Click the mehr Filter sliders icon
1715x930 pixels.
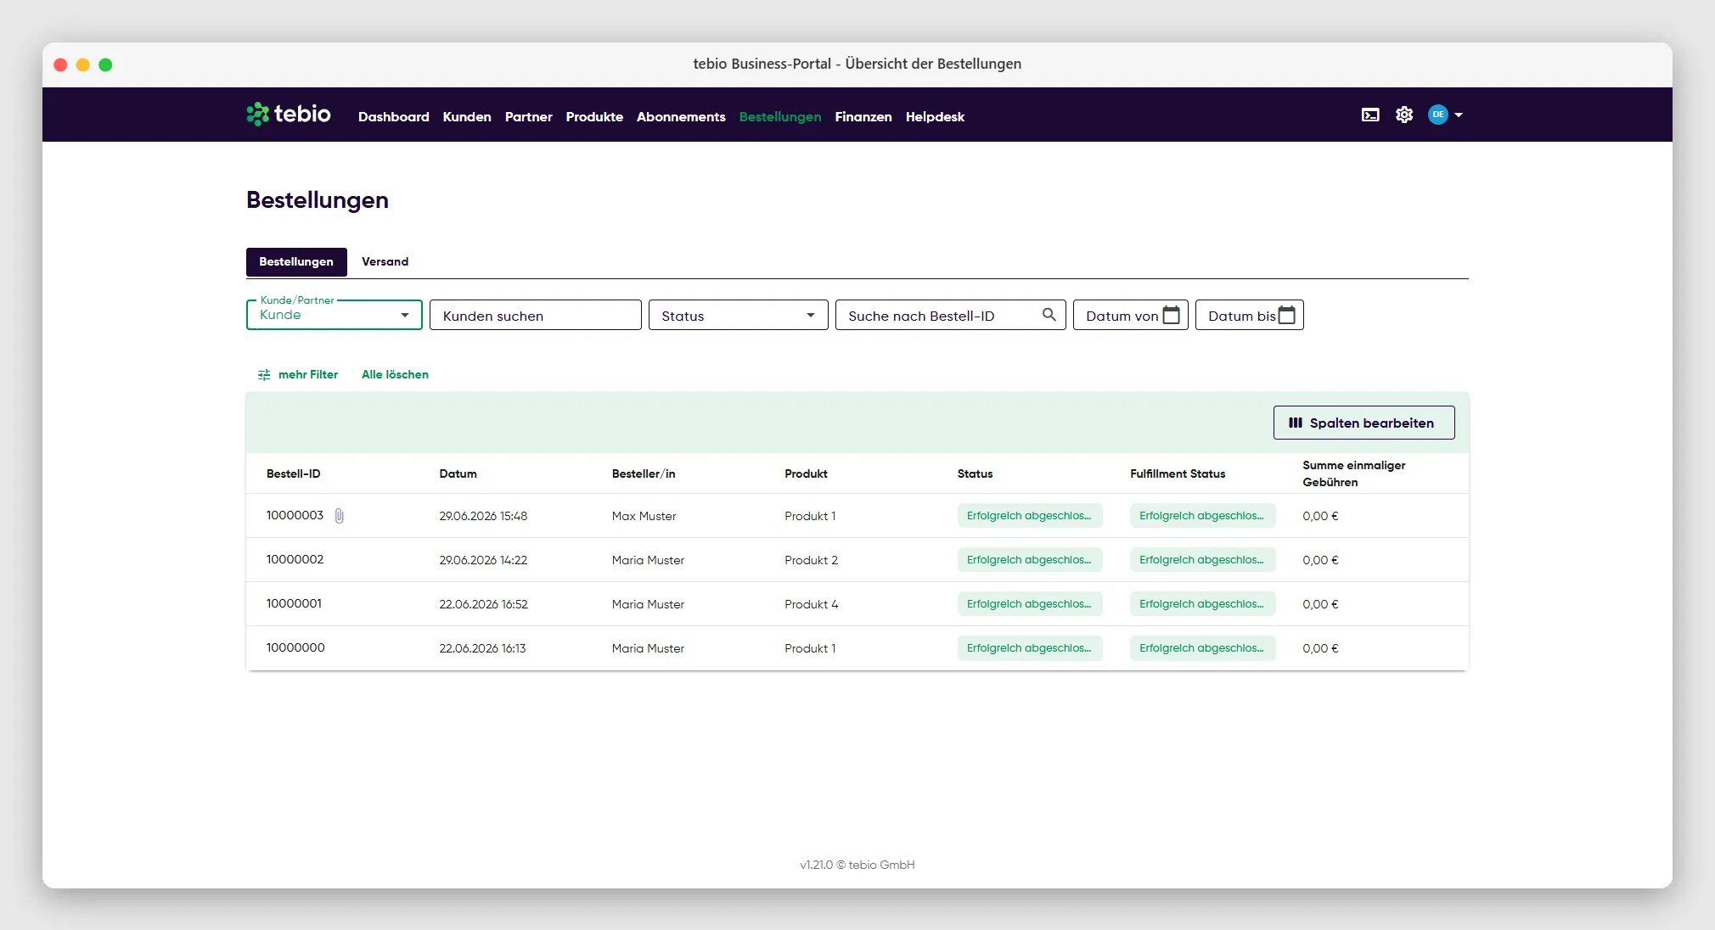click(264, 374)
